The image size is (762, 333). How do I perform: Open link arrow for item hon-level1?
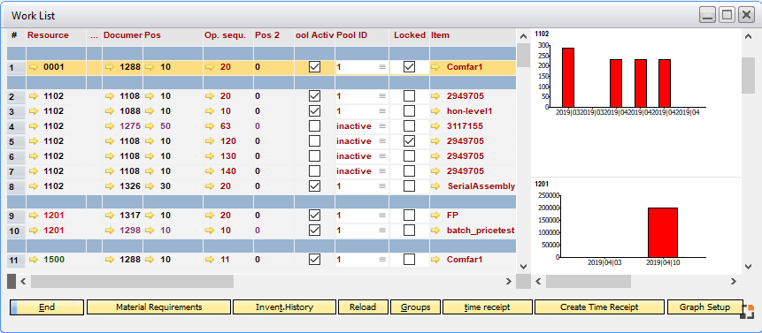pyautogui.click(x=435, y=111)
